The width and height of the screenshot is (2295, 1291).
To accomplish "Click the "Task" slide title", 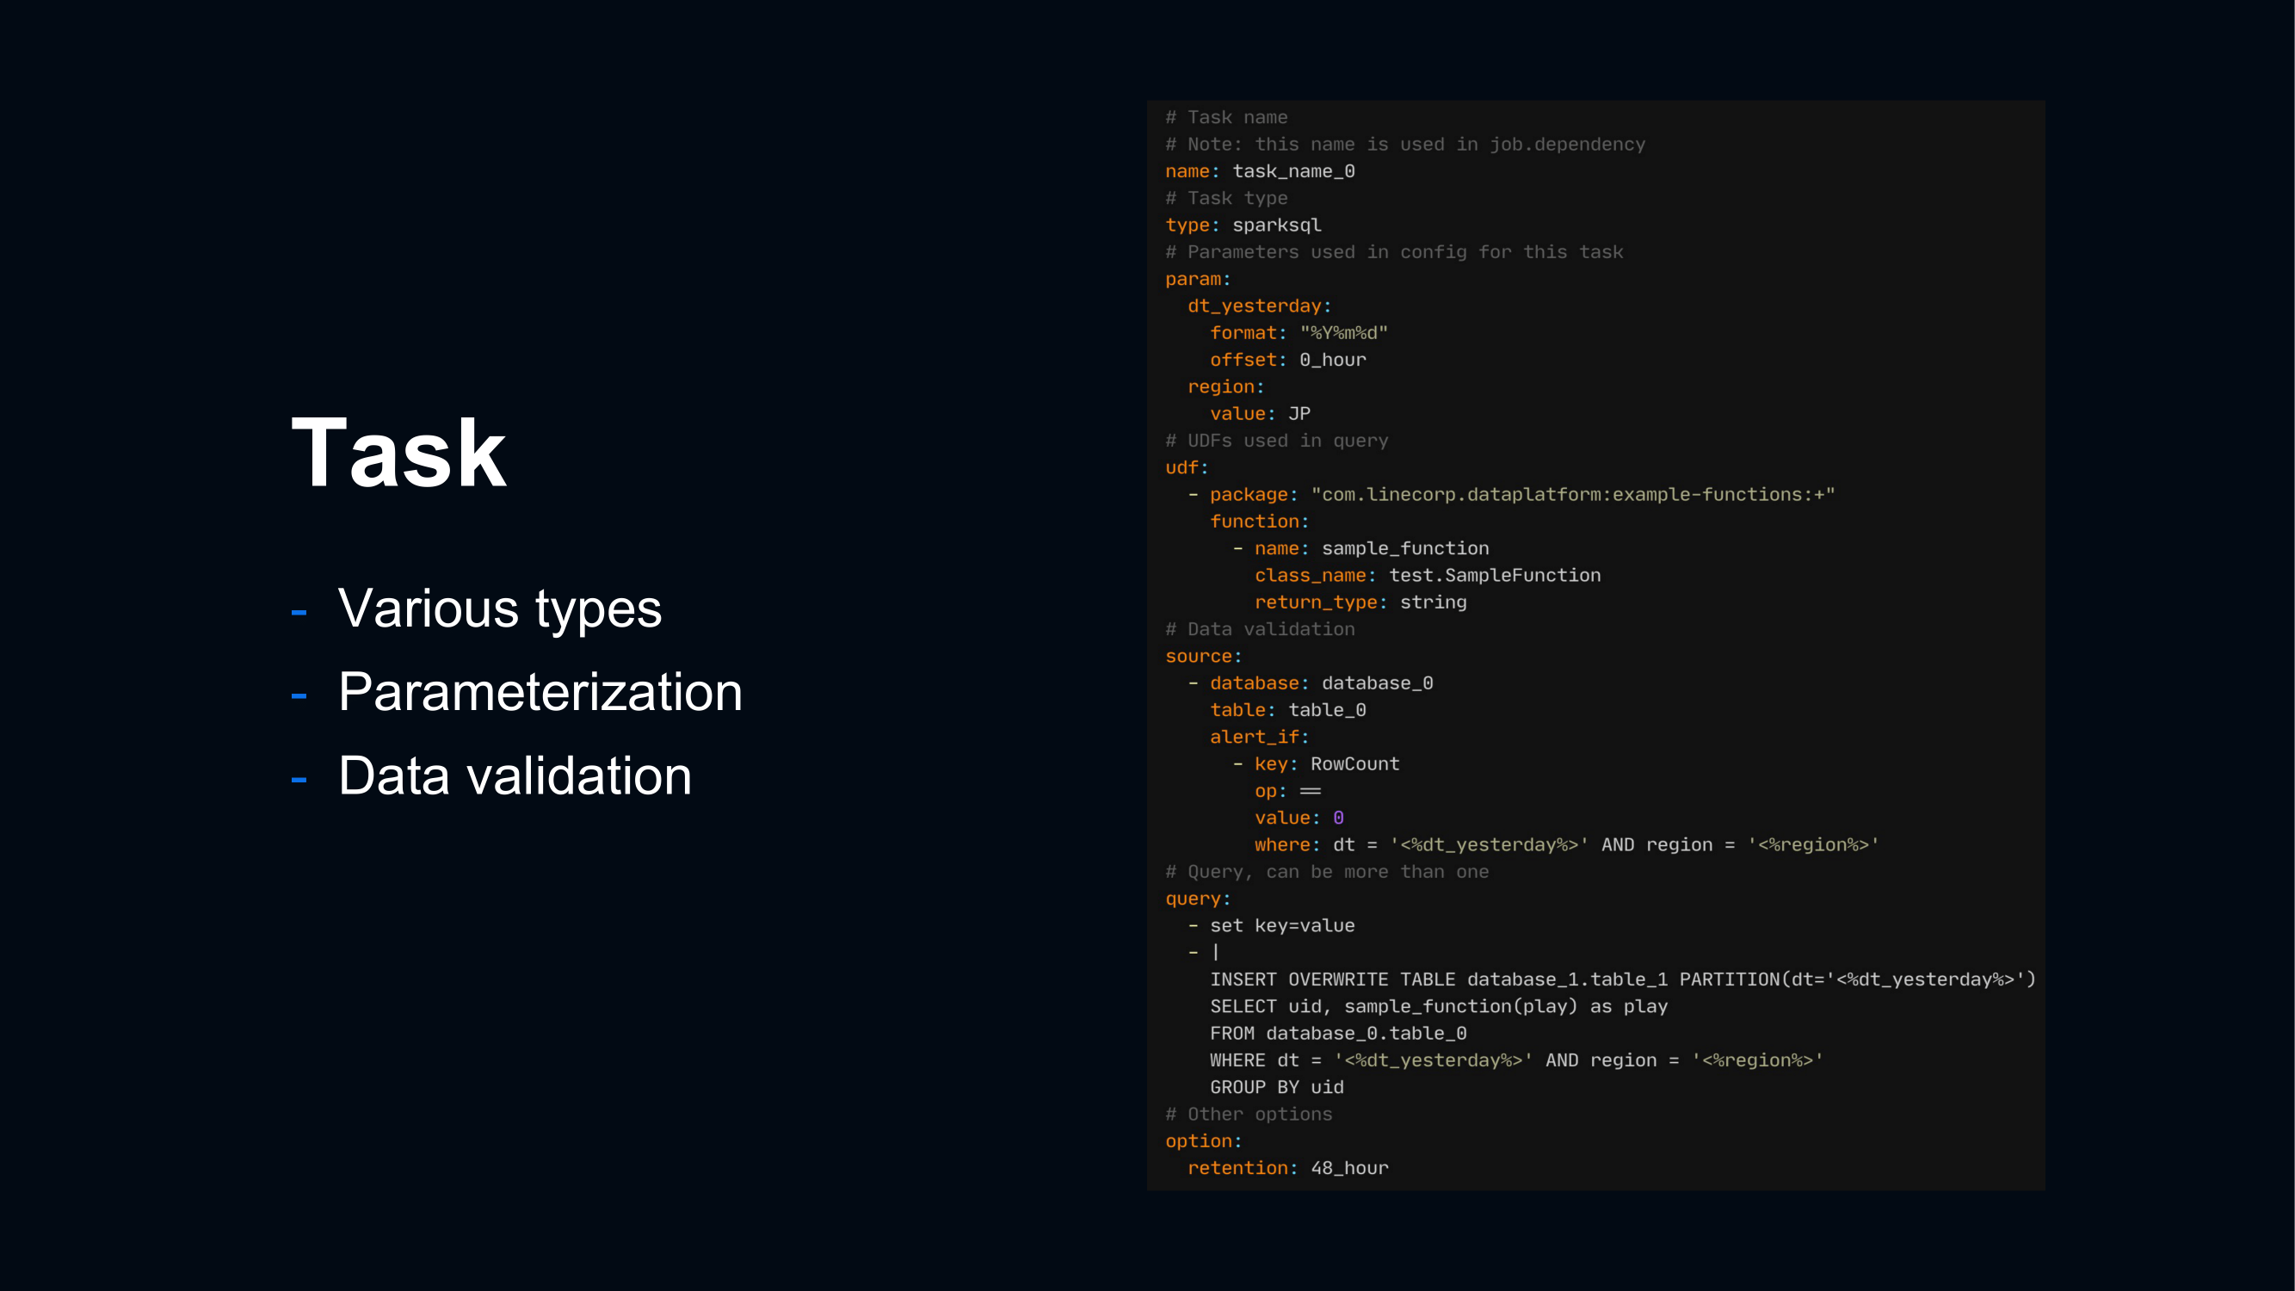I will (398, 453).
